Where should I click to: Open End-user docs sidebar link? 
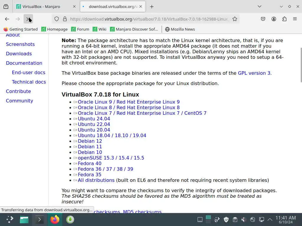coord(29,72)
